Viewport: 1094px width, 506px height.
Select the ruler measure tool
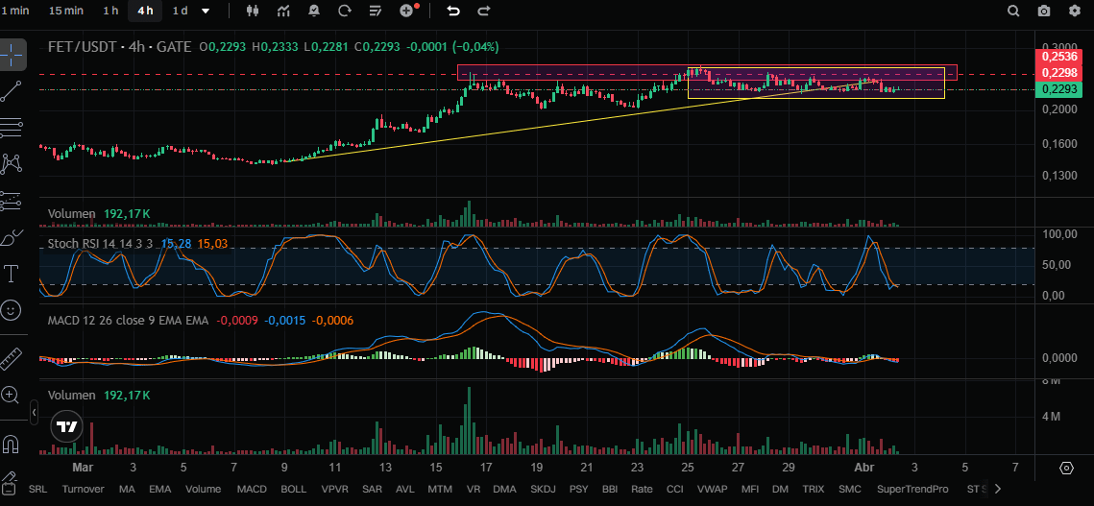tap(12, 358)
